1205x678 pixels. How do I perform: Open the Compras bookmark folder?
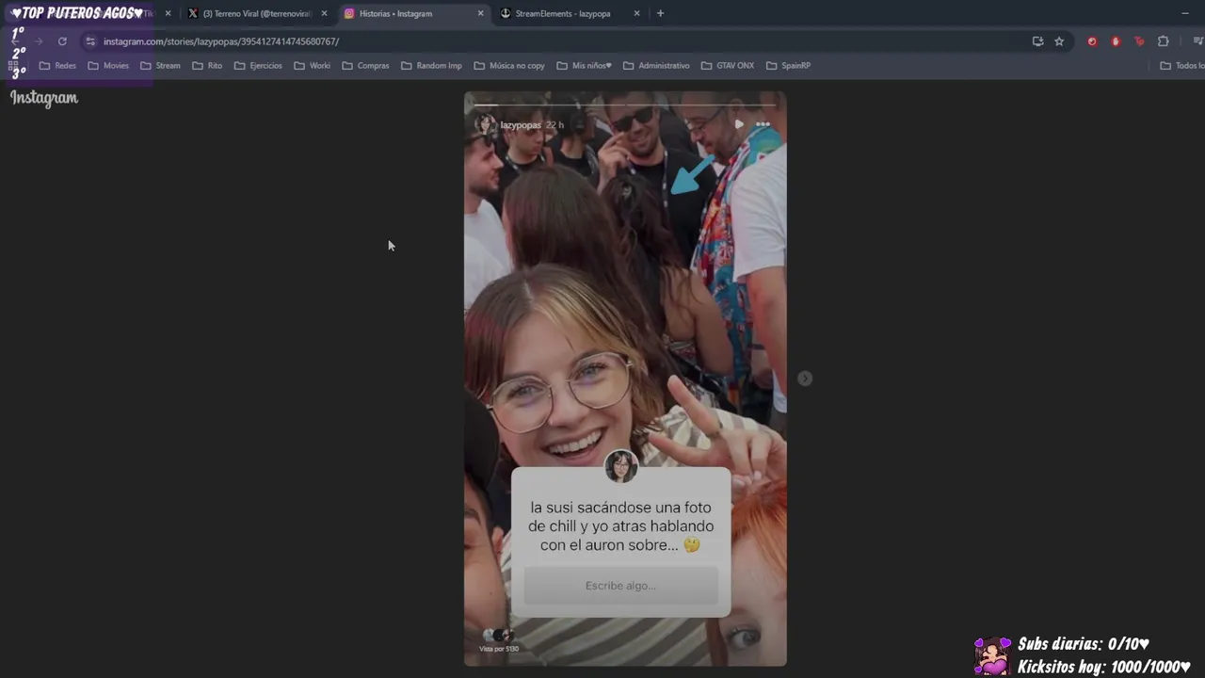[x=365, y=66]
